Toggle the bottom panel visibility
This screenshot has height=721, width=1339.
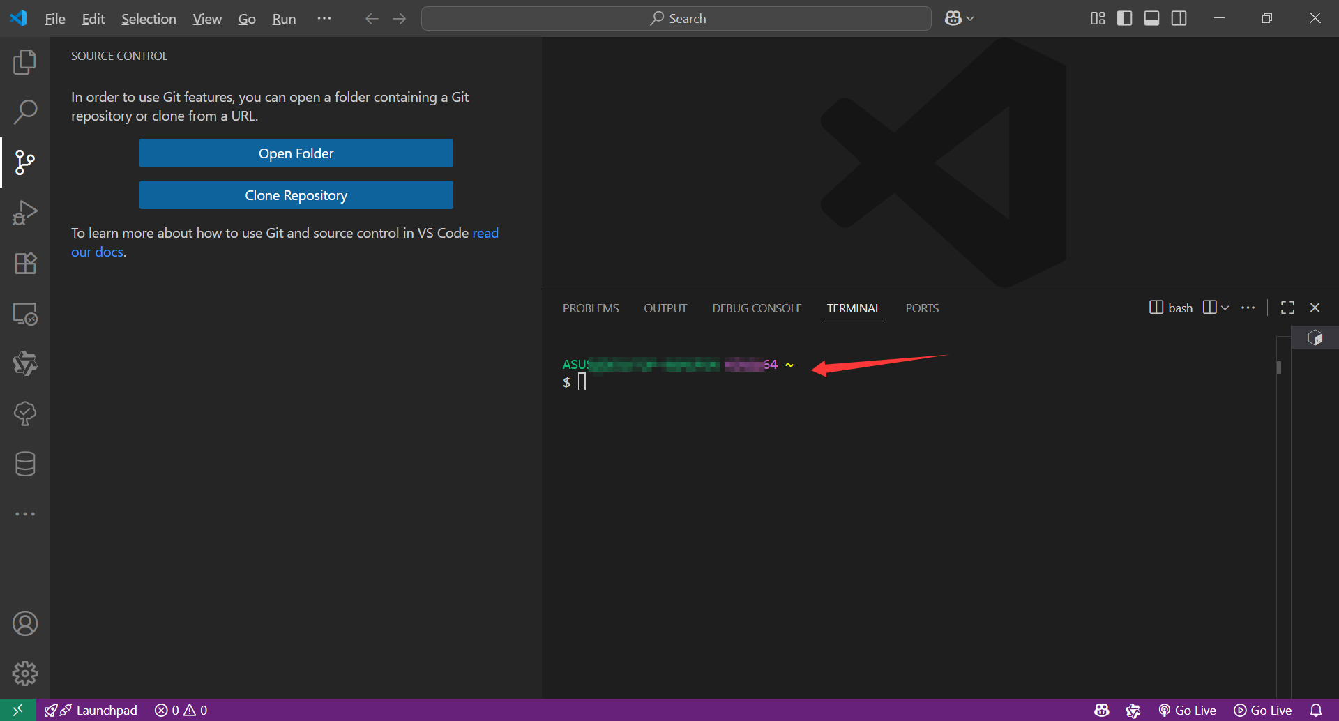1152,18
